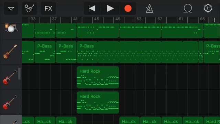The height and width of the screenshot is (124, 220).
Task: Select bottom Ha...ck region near bar 35
Action: click(x=45, y=121)
